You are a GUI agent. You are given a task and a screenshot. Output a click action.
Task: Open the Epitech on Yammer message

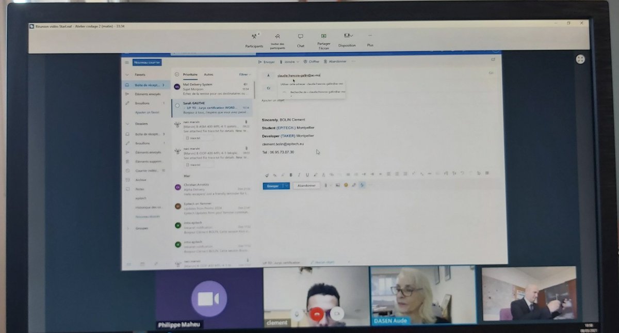[x=213, y=208]
